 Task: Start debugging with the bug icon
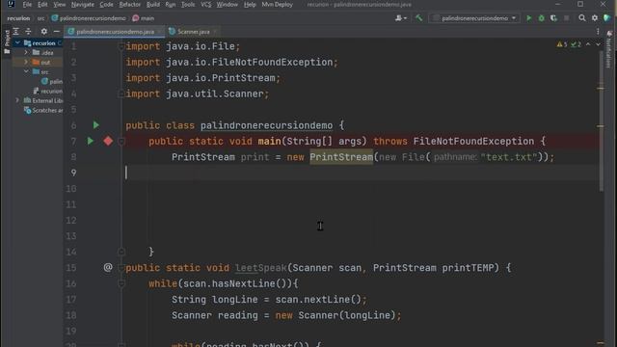click(542, 18)
